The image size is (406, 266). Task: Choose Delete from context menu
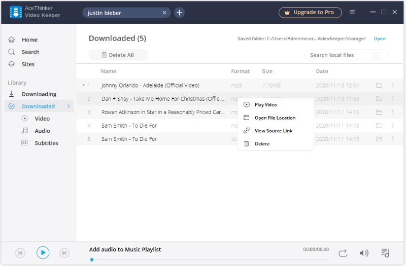(276, 144)
